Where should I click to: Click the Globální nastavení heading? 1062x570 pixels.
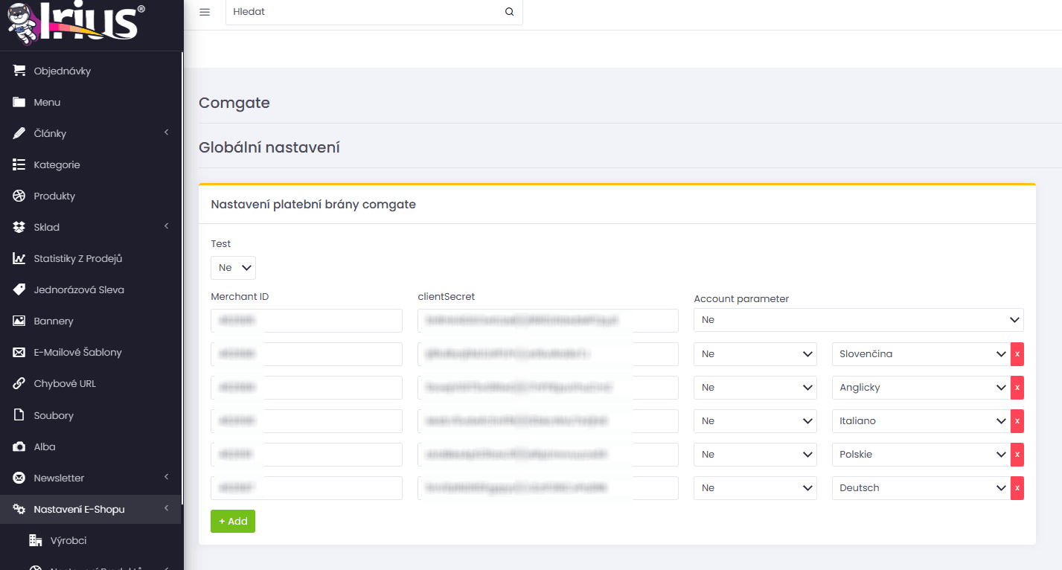click(x=269, y=147)
